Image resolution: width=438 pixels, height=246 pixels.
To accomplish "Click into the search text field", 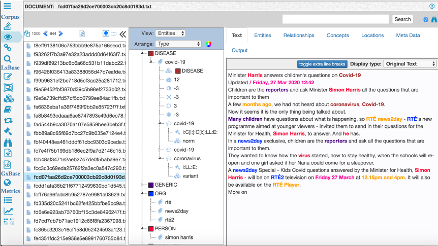I will [x=335, y=19].
